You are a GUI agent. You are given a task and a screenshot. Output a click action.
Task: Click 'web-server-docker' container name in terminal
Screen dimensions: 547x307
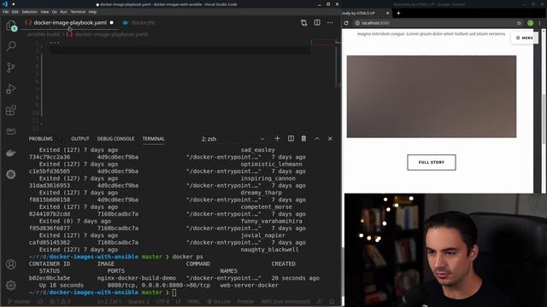[x=249, y=286]
